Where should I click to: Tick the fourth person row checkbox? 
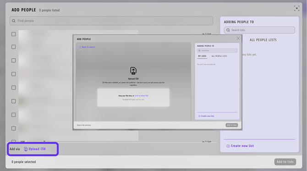pos(13,74)
